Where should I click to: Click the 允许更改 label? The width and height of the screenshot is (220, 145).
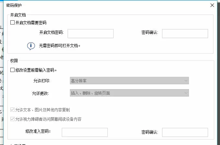point(41,93)
